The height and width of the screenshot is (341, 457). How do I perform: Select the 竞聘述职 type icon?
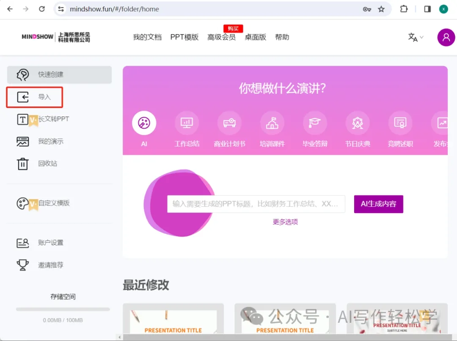coord(400,123)
